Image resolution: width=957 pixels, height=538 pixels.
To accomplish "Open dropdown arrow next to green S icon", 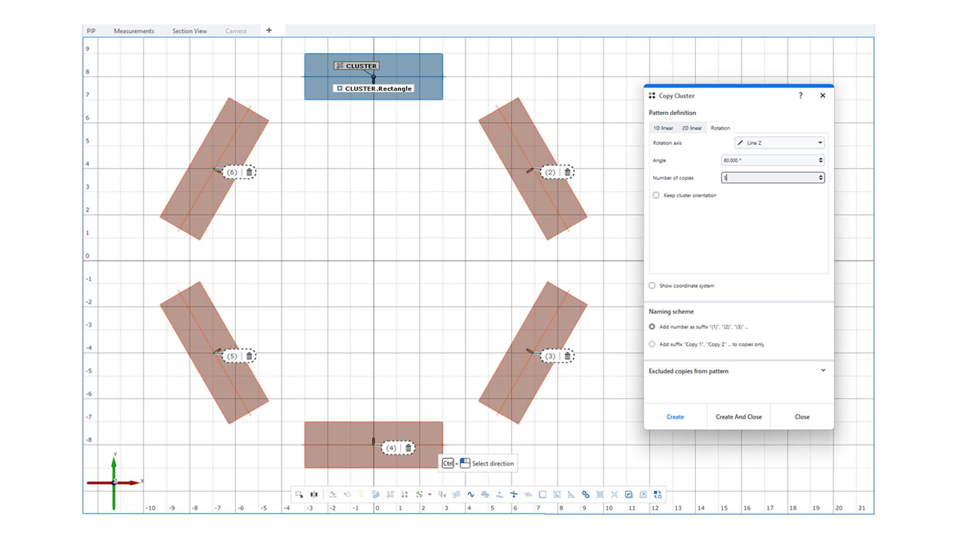I will 430,495.
